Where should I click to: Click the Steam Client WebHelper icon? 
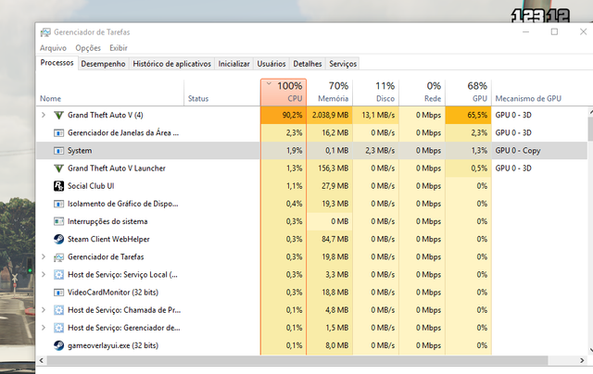tap(58, 239)
